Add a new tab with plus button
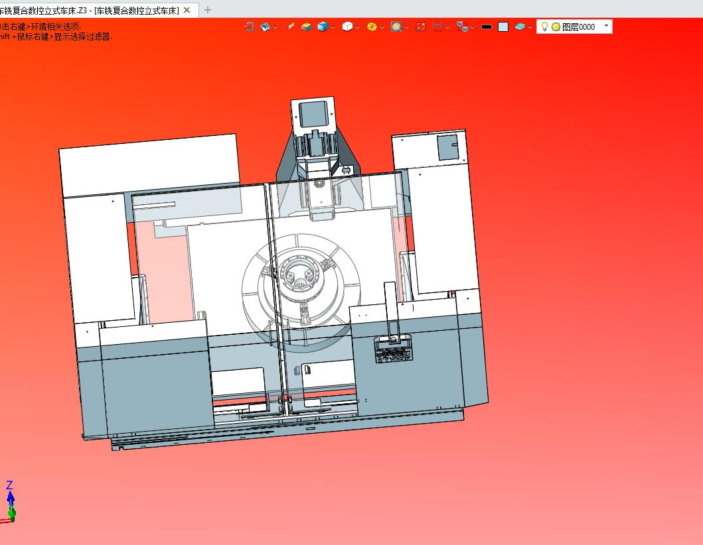Image resolution: width=703 pixels, height=545 pixels. coord(208,10)
